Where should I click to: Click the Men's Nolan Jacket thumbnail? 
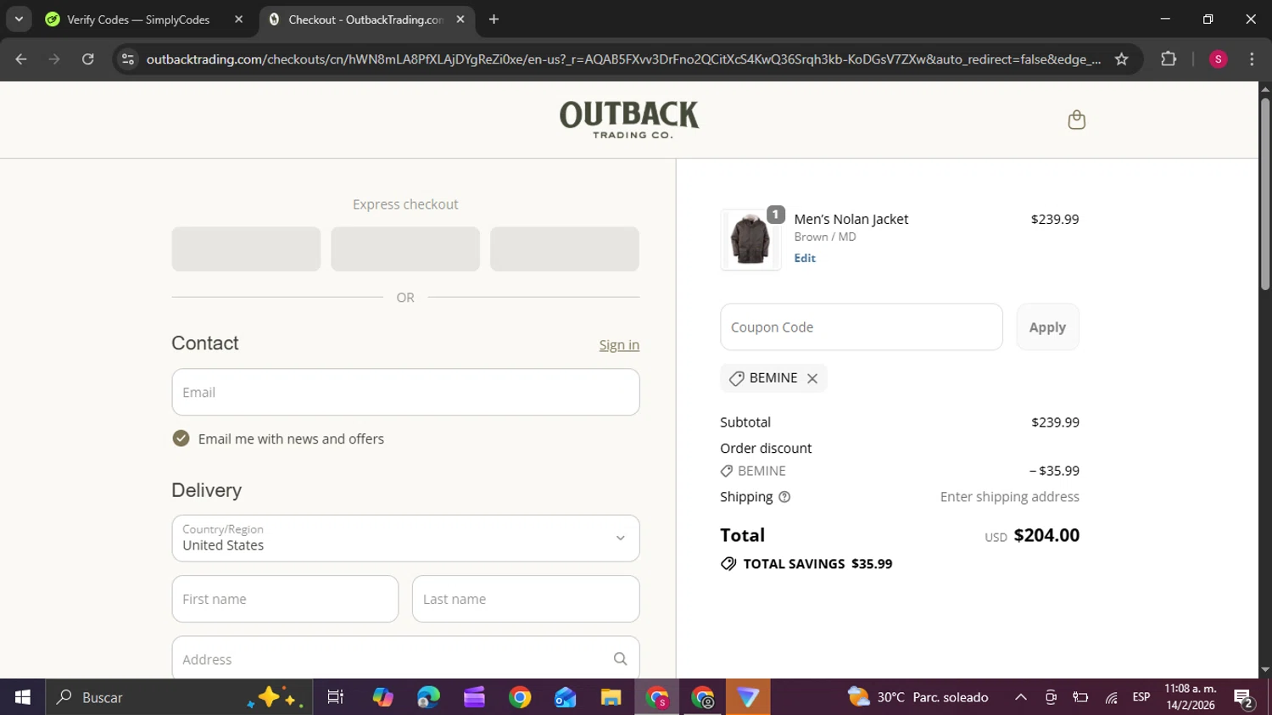pos(750,240)
